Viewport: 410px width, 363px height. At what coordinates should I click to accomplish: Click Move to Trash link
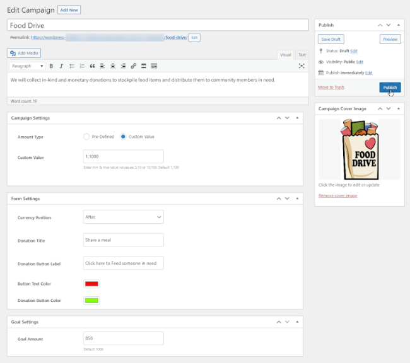pos(331,87)
